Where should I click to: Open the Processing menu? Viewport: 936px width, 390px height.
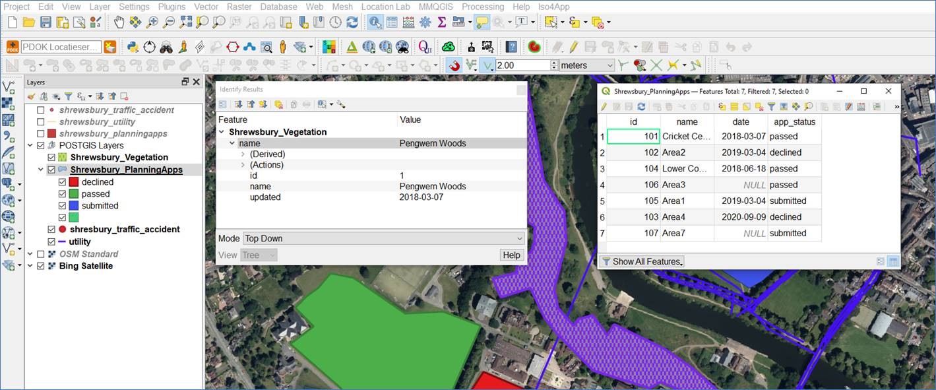coord(483,7)
